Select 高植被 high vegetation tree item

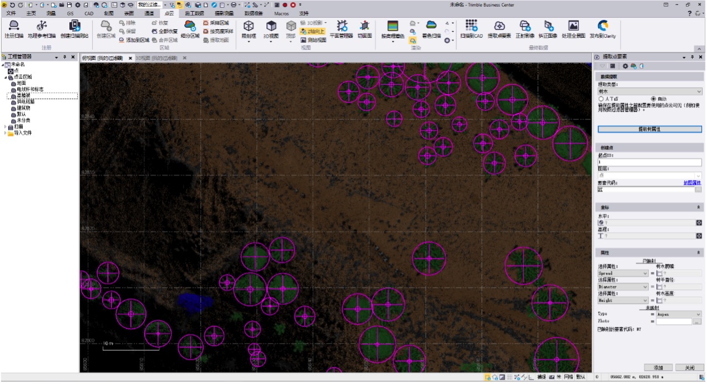point(23,95)
